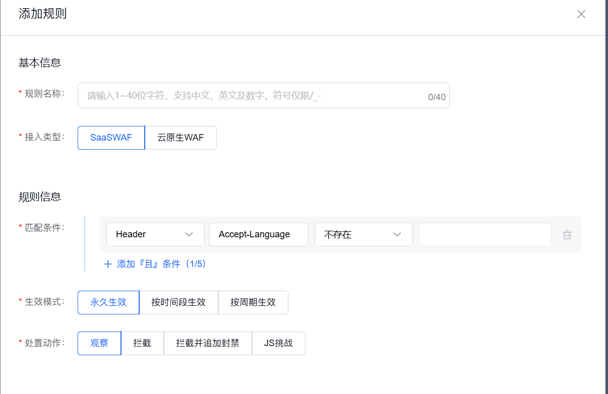Delete the Header match condition row

(x=567, y=234)
